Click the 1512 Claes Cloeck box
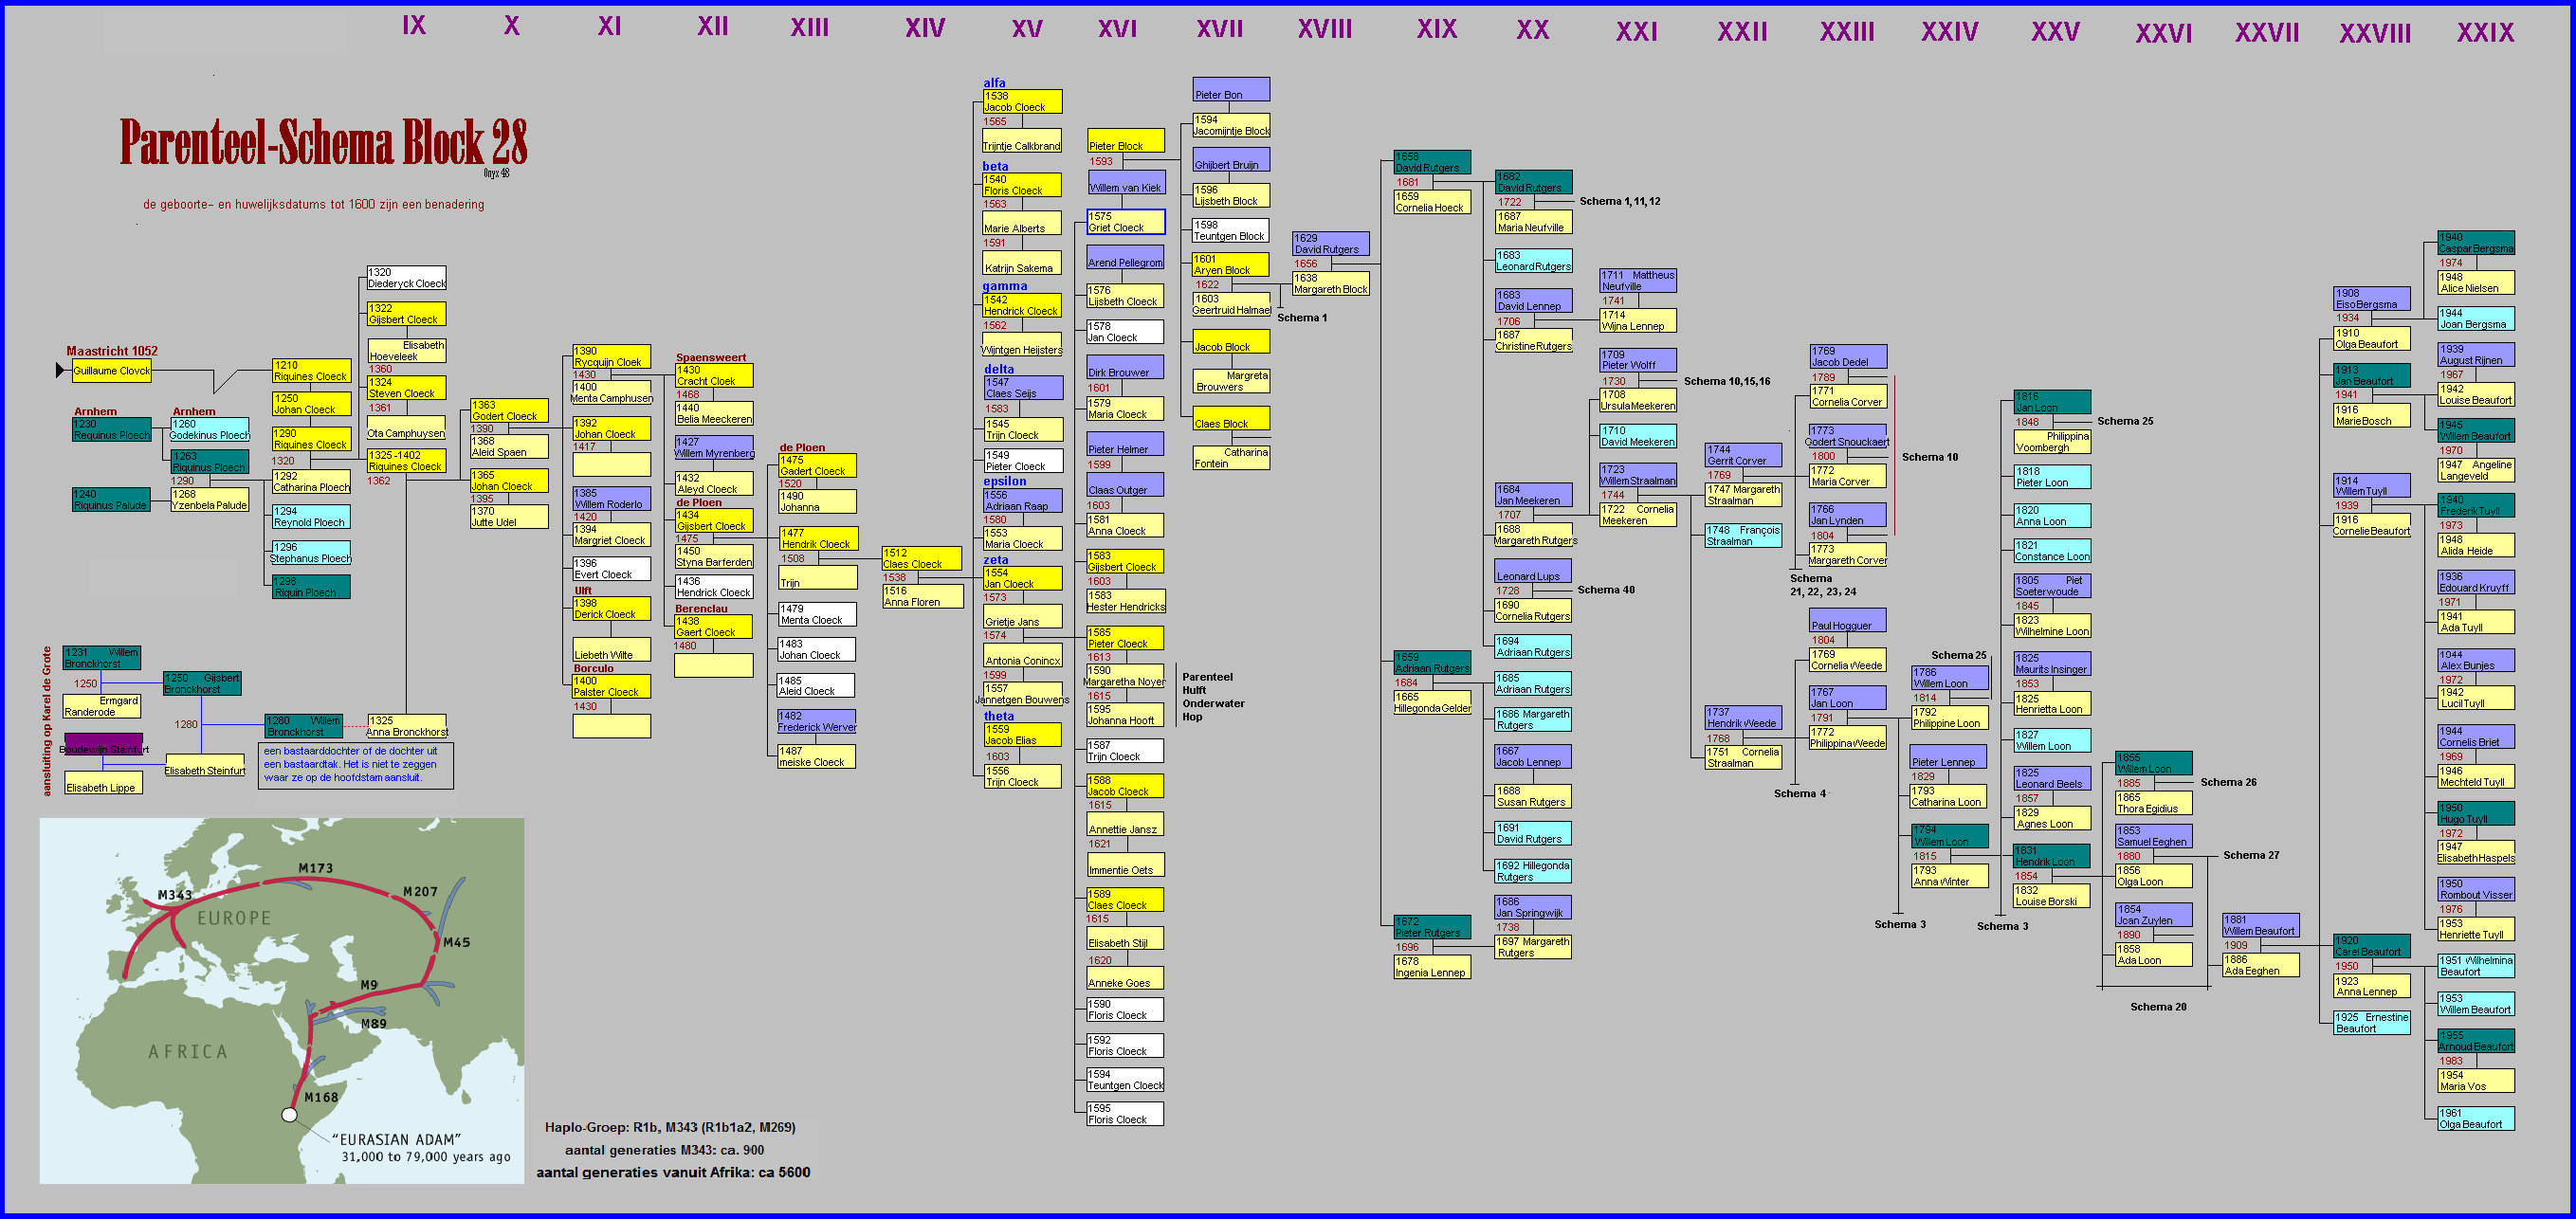This screenshot has height=1219, width=2576. point(921,558)
